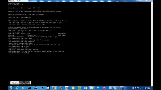
Task: Click the PuTTY title bar text
Action: coord(16,1)
